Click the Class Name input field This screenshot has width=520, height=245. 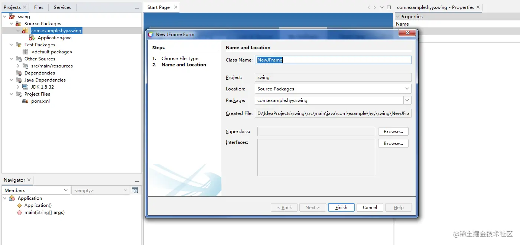[333, 60]
